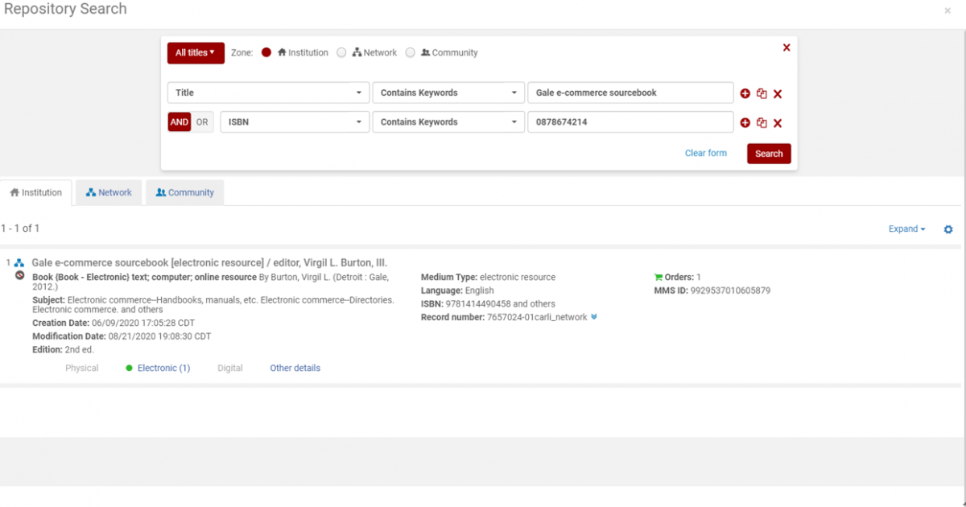The height and width of the screenshot is (507, 966).
Task: Expand record number details arrow
Action: click(x=594, y=317)
